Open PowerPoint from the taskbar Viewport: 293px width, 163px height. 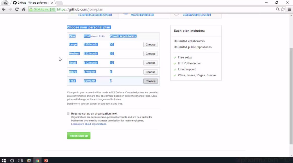pyautogui.click(x=46, y=160)
